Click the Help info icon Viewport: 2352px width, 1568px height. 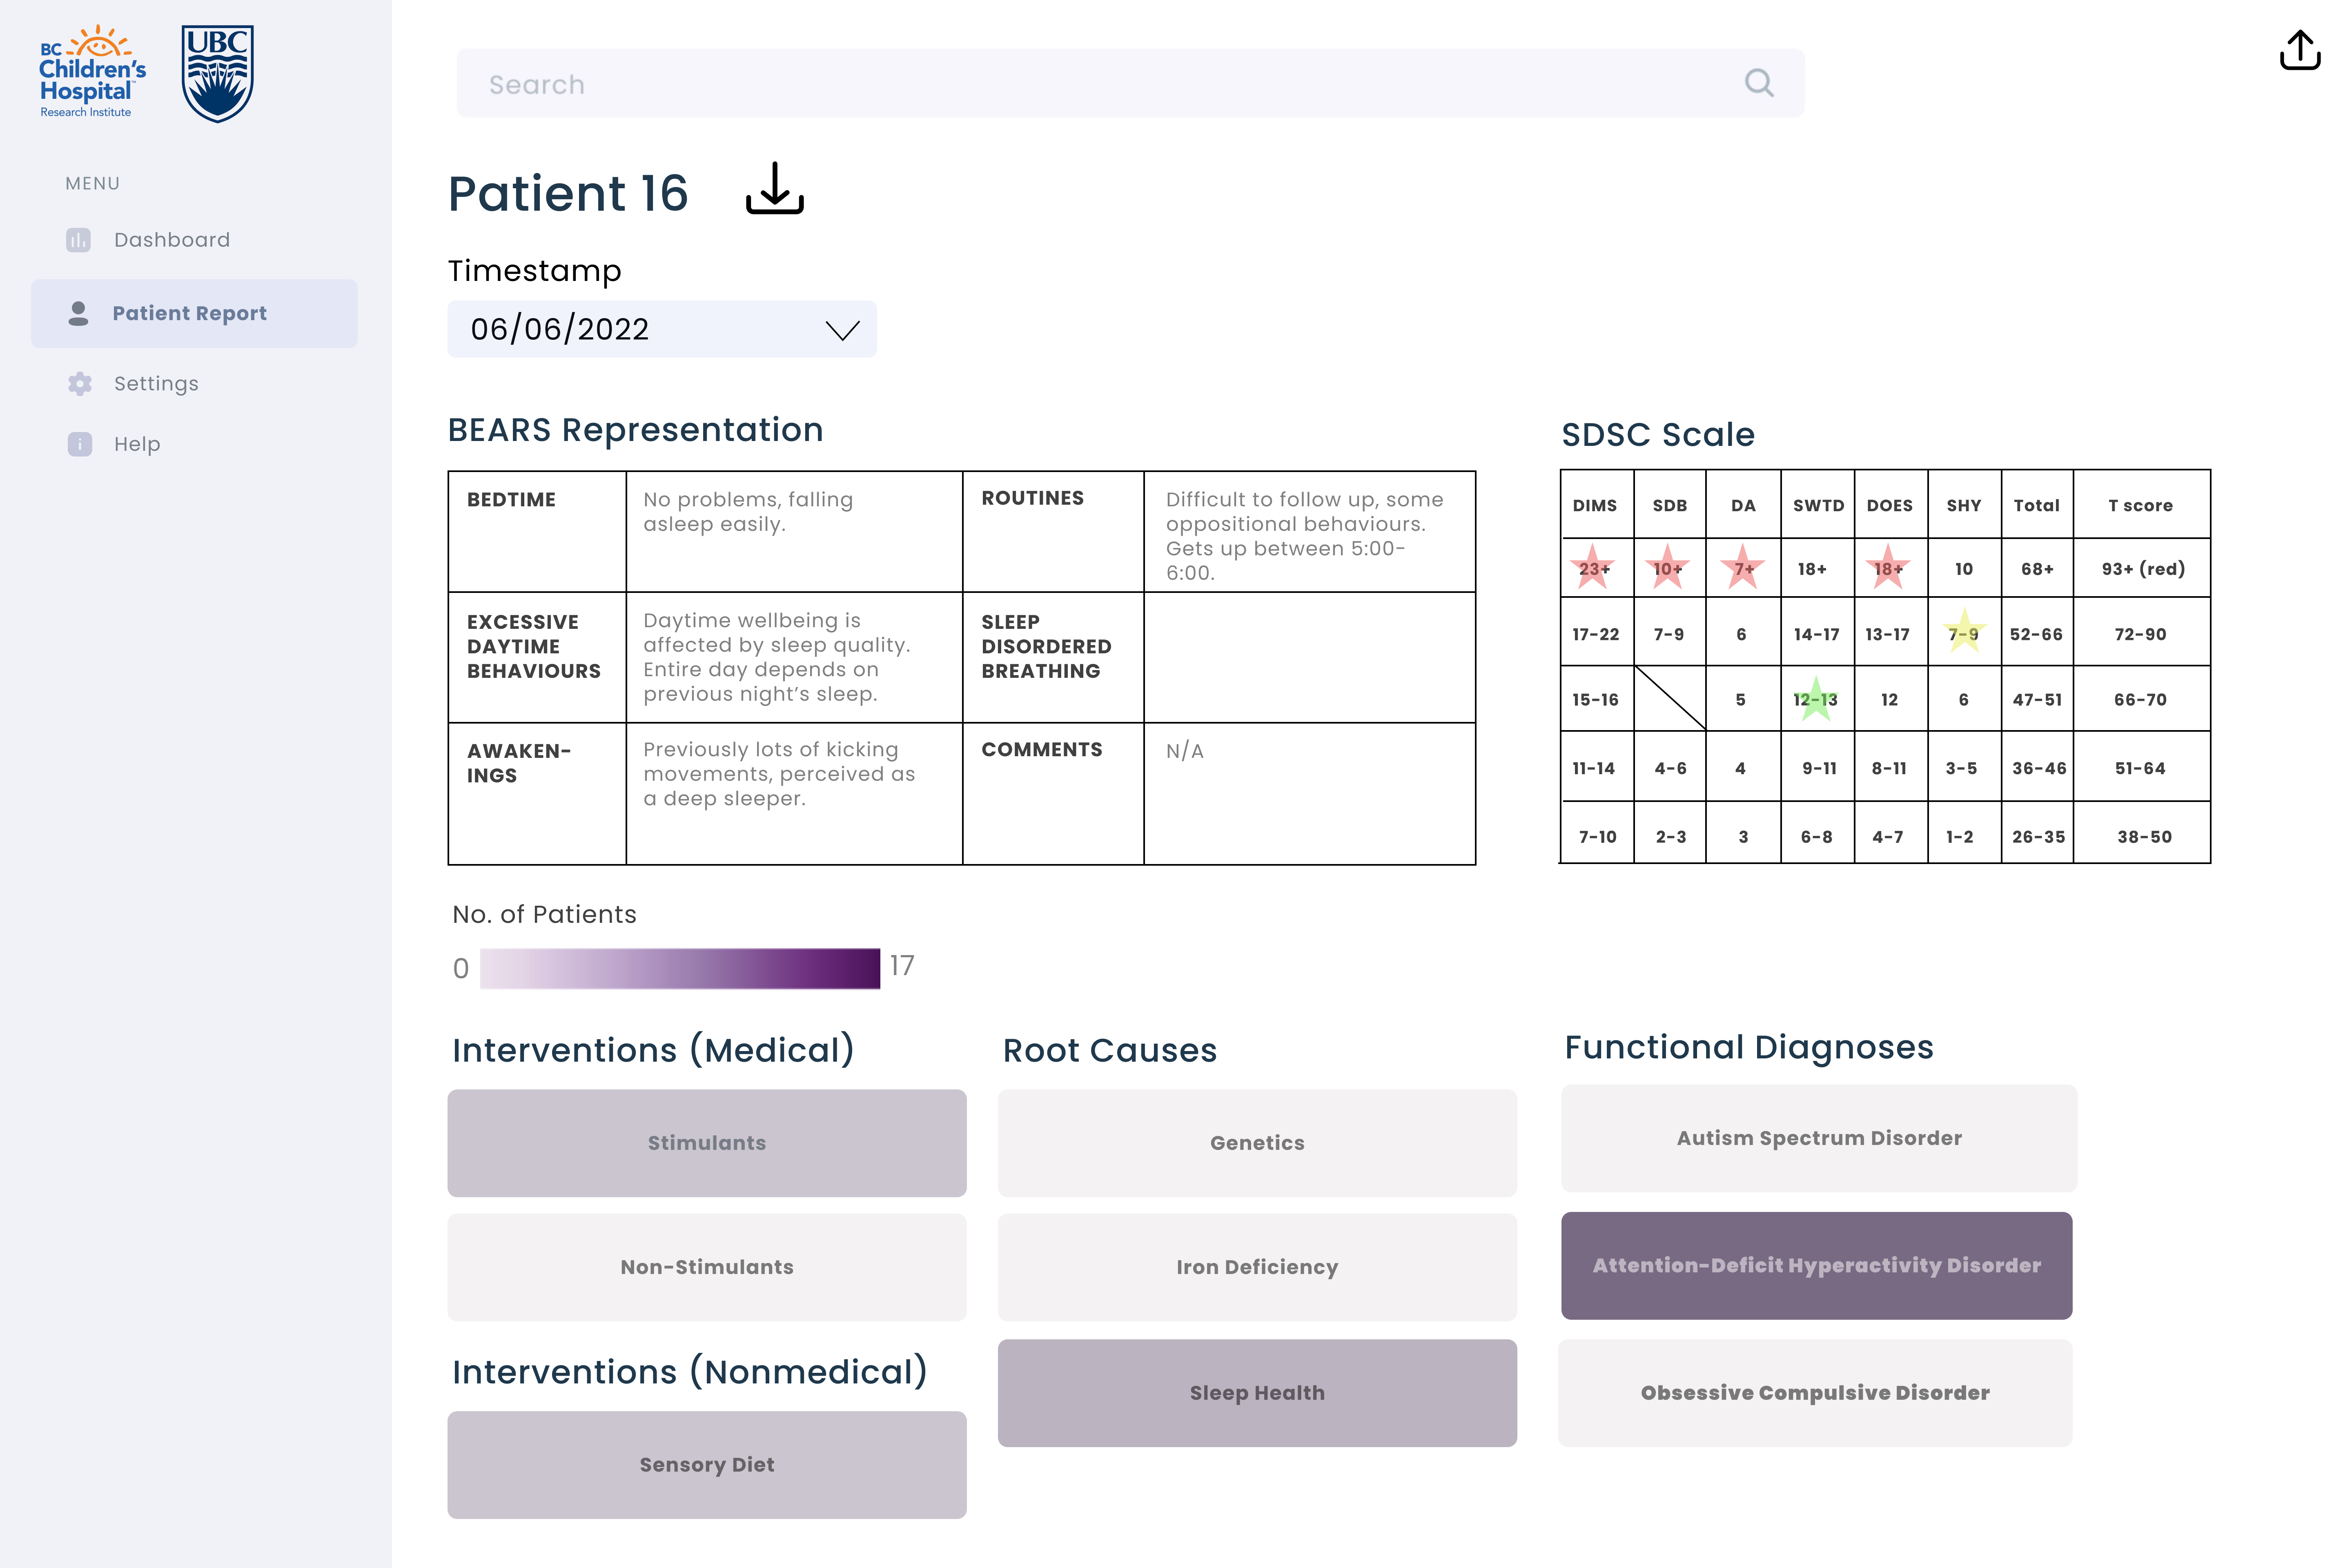coord(79,444)
